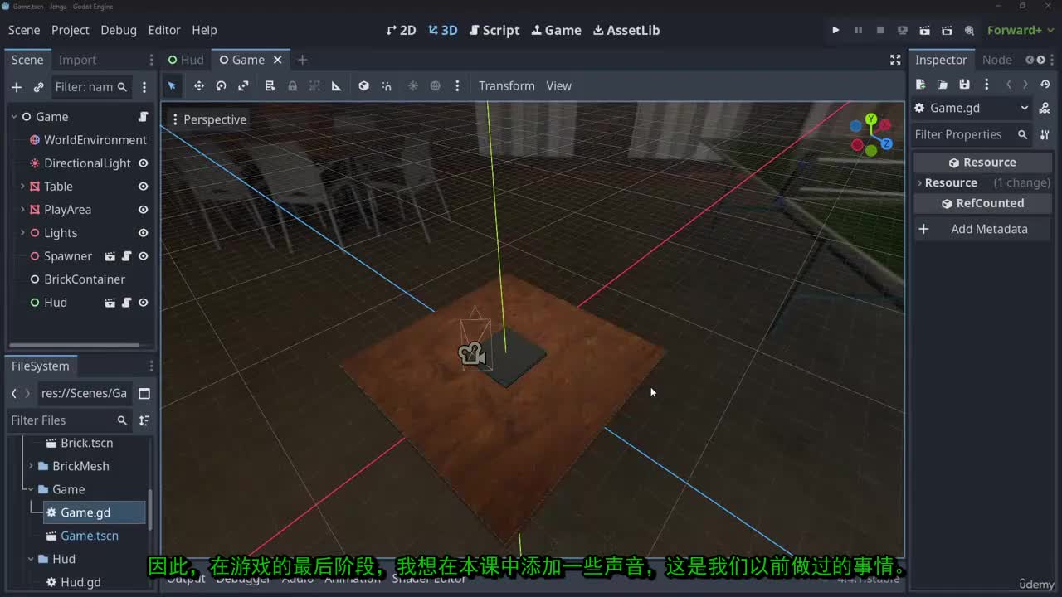Image resolution: width=1062 pixels, height=597 pixels.
Task: Open the AssetLib workspace
Action: 626,30
